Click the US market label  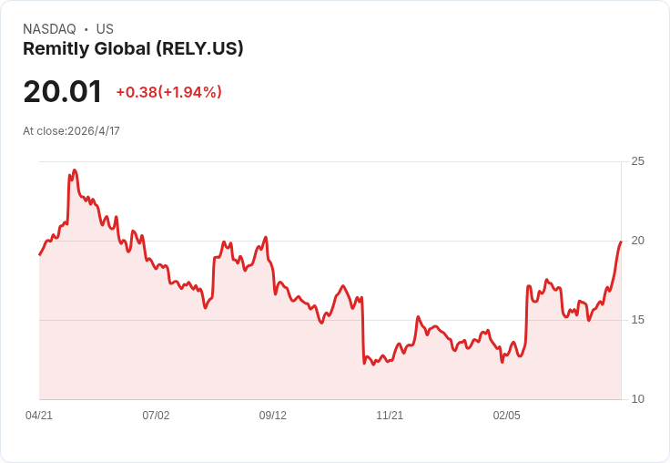tap(105, 29)
